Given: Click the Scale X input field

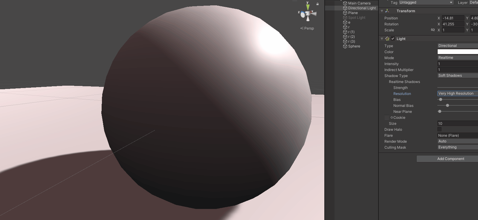Looking at the screenshot, I should pos(453,30).
